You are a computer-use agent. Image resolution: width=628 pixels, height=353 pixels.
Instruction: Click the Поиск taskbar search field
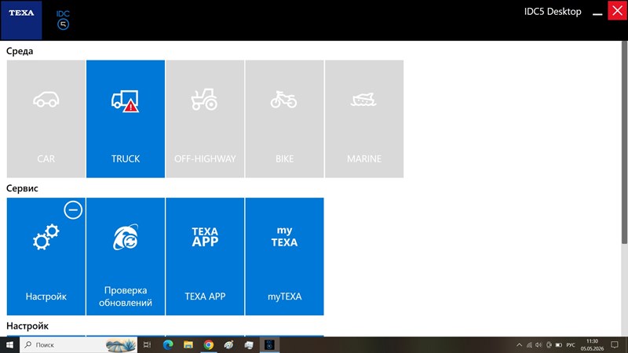[x=78, y=344]
